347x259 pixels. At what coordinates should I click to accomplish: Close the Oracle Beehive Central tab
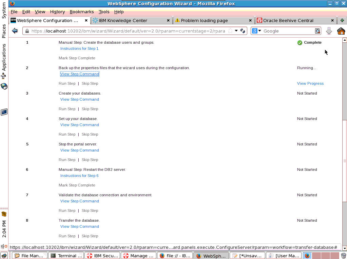pos(332,20)
